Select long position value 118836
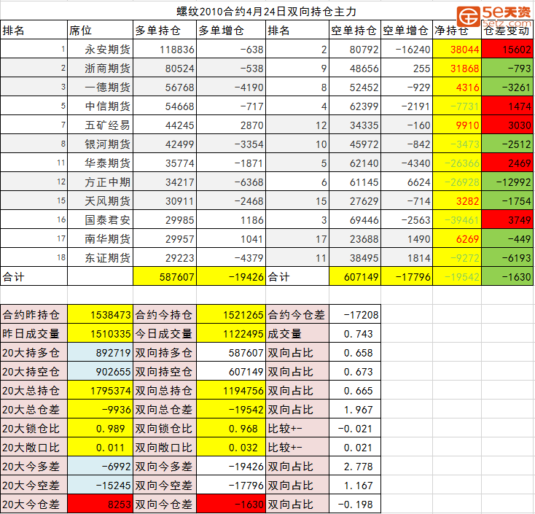 click(165, 50)
